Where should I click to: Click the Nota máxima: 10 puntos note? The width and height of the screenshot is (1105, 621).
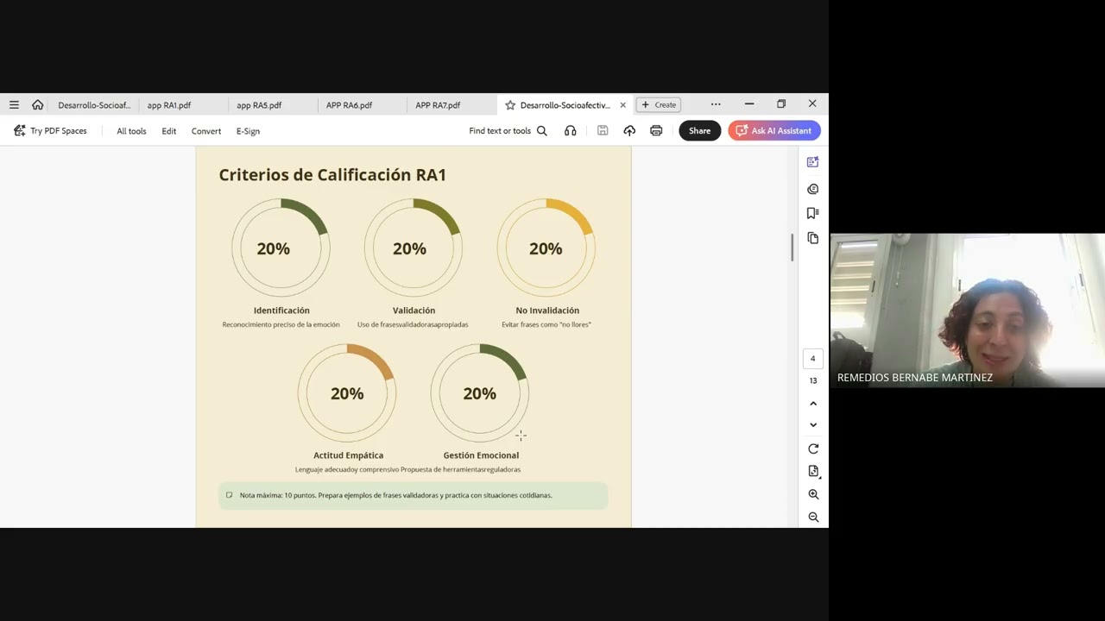point(414,496)
